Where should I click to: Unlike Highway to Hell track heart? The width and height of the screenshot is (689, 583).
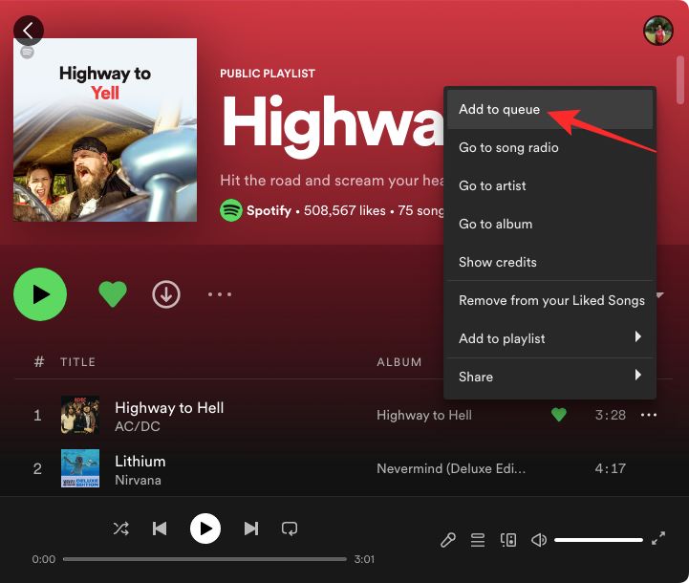tap(559, 415)
